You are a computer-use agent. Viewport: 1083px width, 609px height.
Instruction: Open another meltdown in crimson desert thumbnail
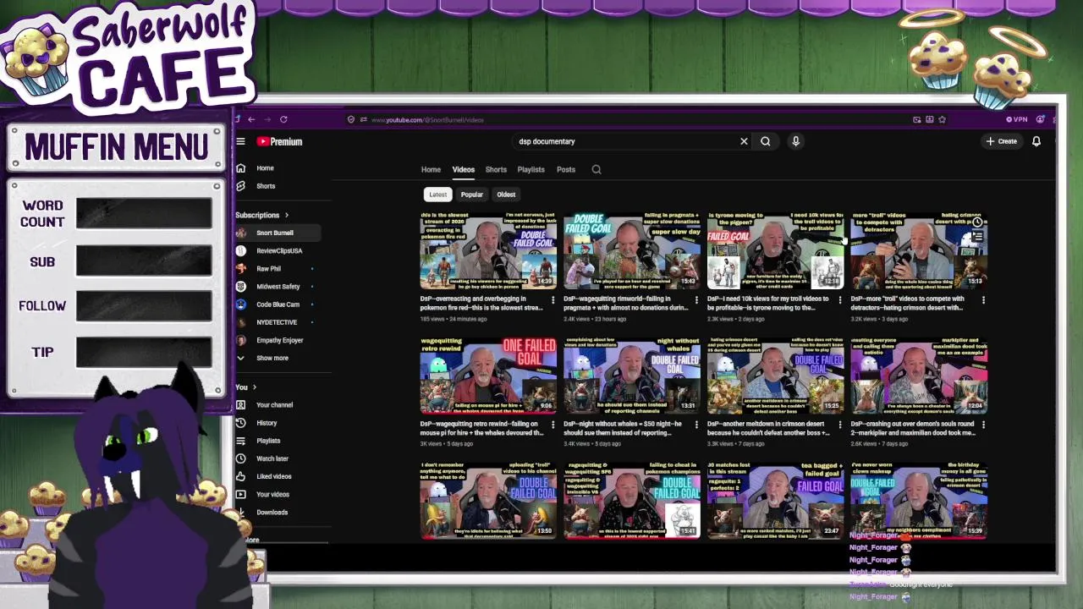pyautogui.click(x=775, y=375)
